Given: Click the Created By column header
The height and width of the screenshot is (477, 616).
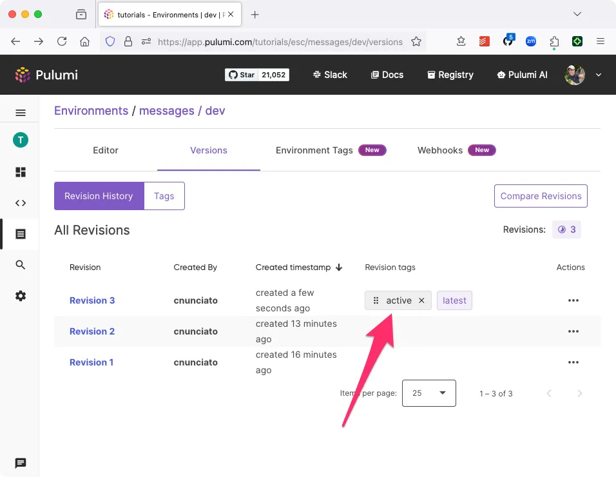Looking at the screenshot, I should tap(195, 267).
